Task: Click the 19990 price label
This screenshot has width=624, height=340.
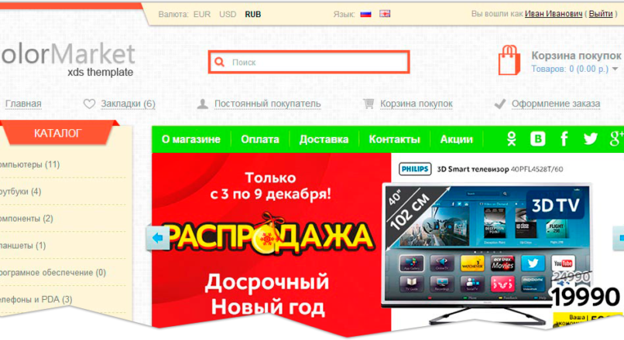Action: (586, 297)
